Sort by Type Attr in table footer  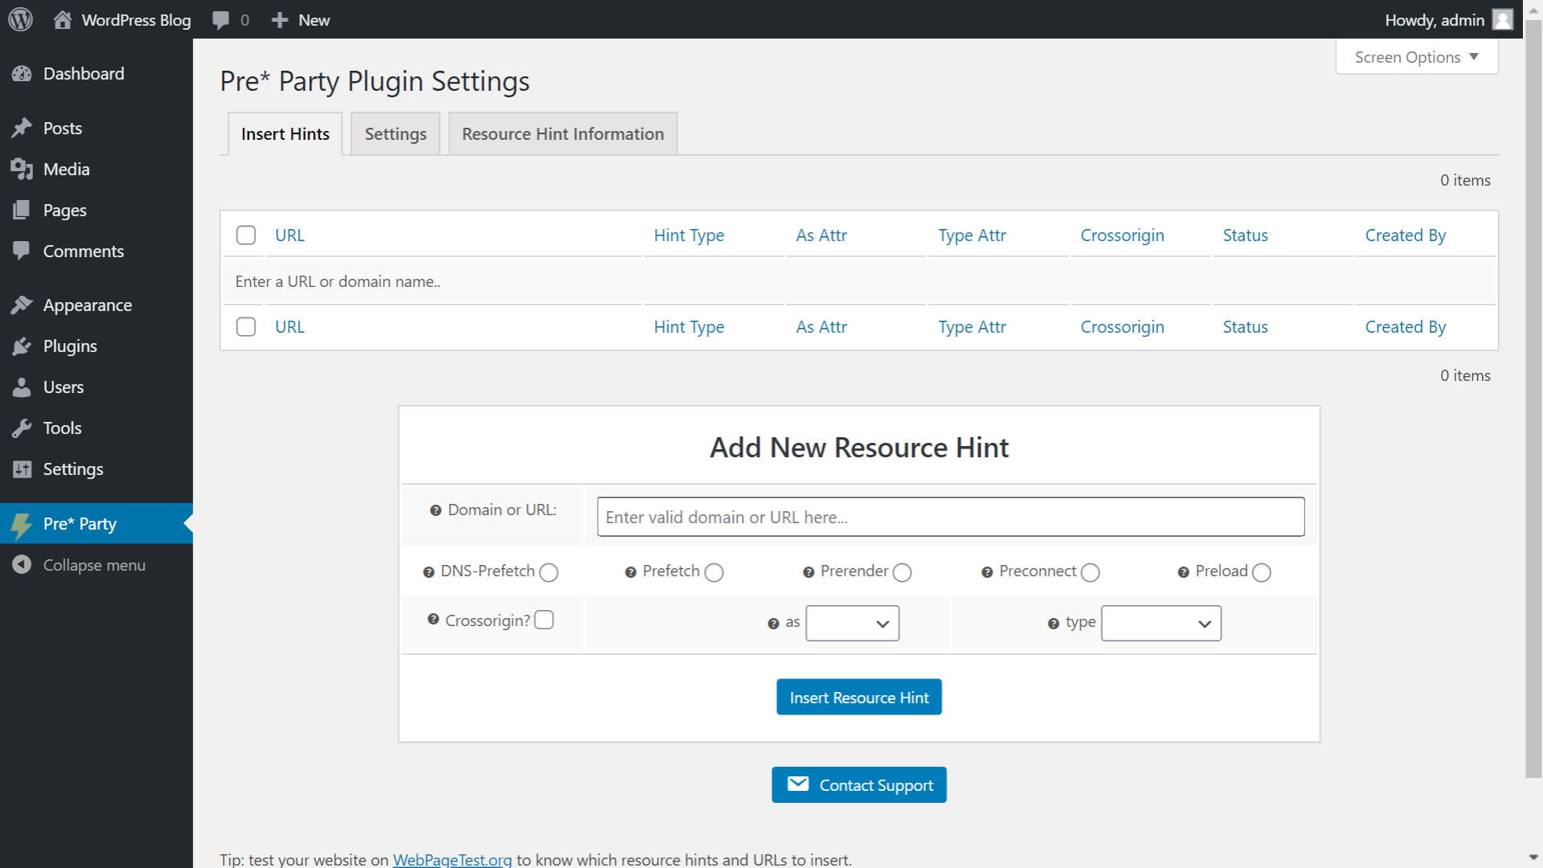(x=972, y=326)
